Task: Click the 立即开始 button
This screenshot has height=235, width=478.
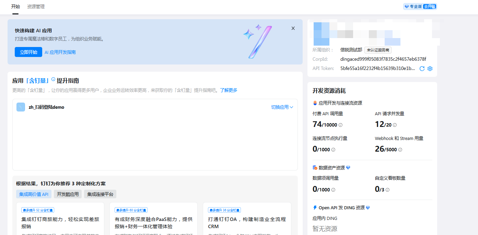Action: tap(28, 52)
